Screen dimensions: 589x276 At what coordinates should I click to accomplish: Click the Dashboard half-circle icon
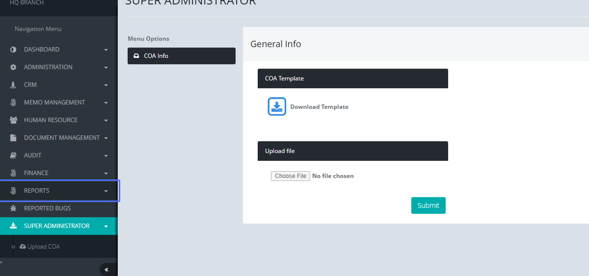(x=13, y=50)
